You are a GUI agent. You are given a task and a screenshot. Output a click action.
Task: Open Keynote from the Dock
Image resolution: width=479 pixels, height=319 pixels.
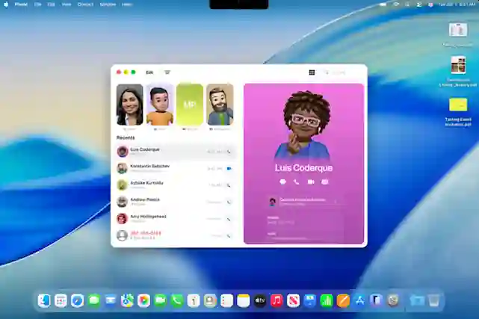310,300
